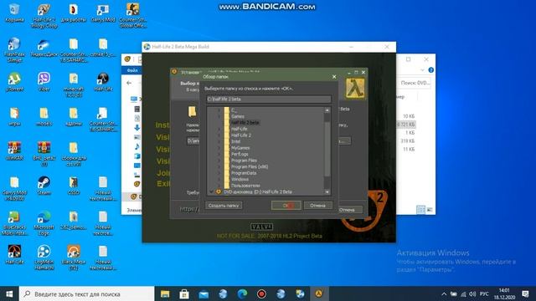
Task: Open BlueStacks Multi-Instance desktop shortcut
Action: pos(14,223)
